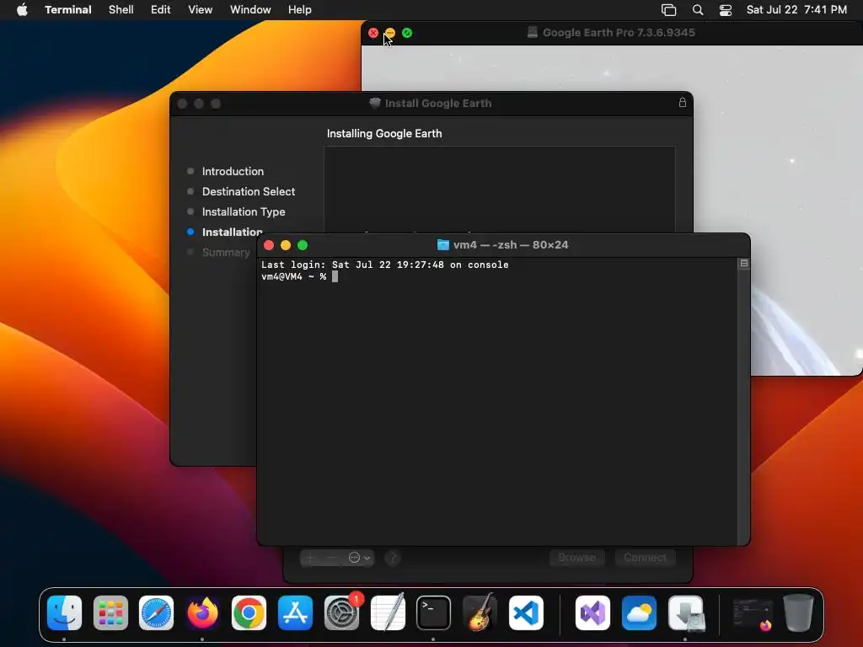Screen dimensions: 863x647
Task: Select the Destination Select step in installer
Action: [249, 191]
